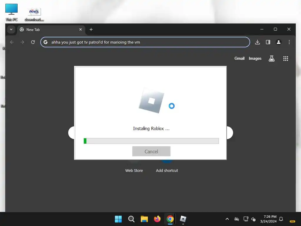
Task: Launch Firefox from taskbar
Action: (x=157, y=219)
